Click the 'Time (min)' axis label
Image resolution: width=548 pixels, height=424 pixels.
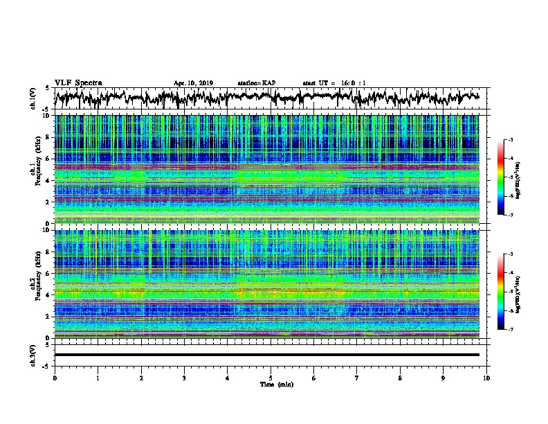[277, 385]
